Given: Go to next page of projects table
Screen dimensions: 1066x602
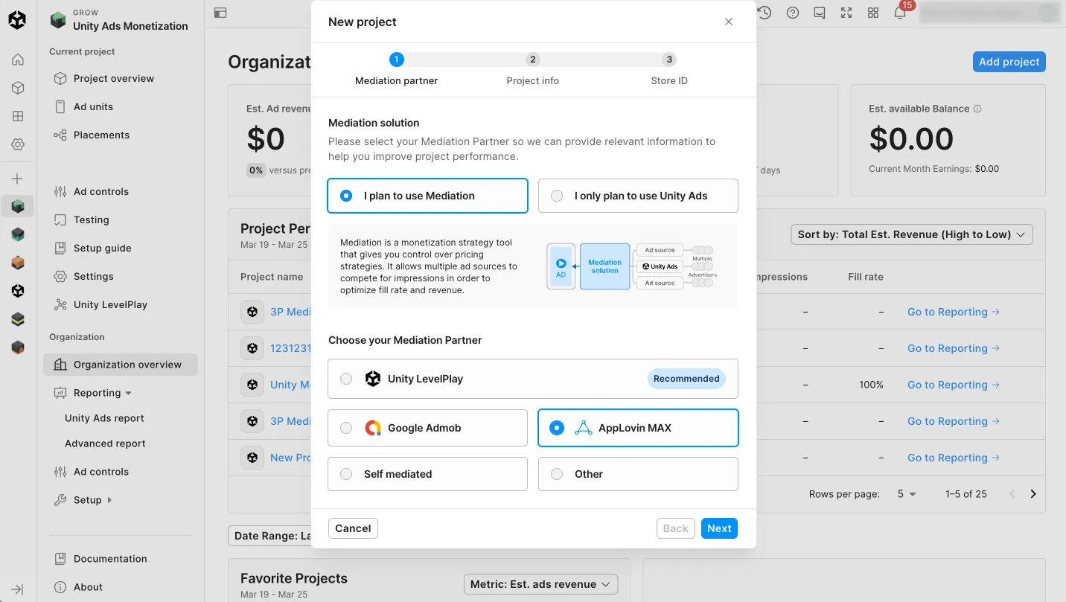Looking at the screenshot, I should [1033, 494].
